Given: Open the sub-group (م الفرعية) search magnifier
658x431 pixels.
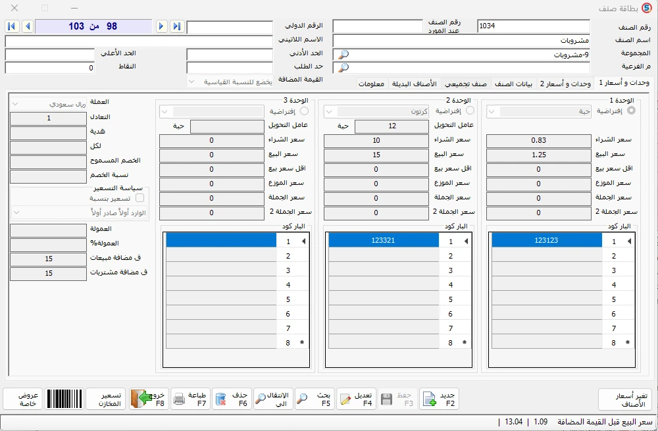Looking at the screenshot, I should tap(343, 68).
